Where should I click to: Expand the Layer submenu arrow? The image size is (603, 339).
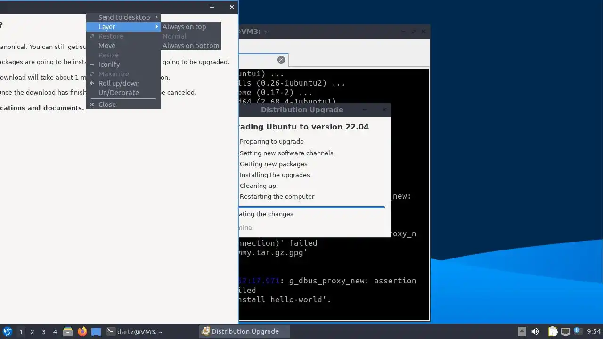tap(156, 27)
